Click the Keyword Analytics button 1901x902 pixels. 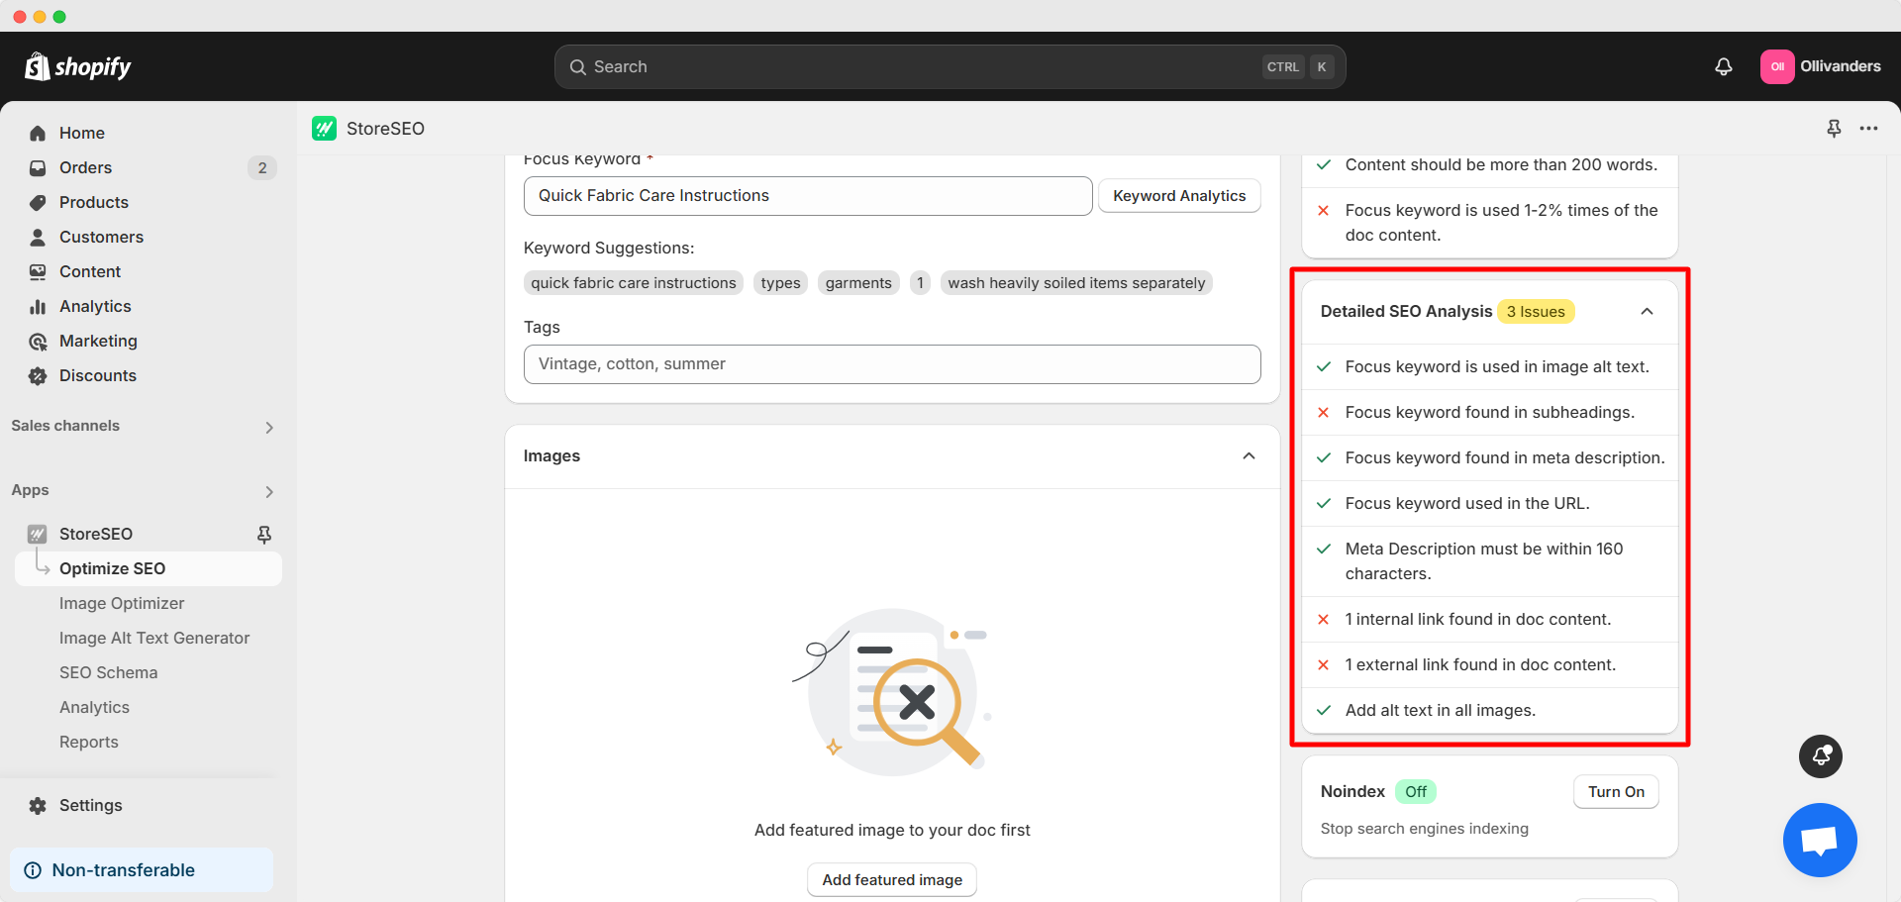pos(1179,196)
